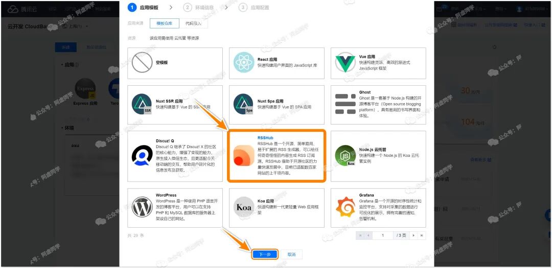This screenshot has height=268, width=552.
Task: Click the 104 元/月 price in background
Action: pos(473,122)
